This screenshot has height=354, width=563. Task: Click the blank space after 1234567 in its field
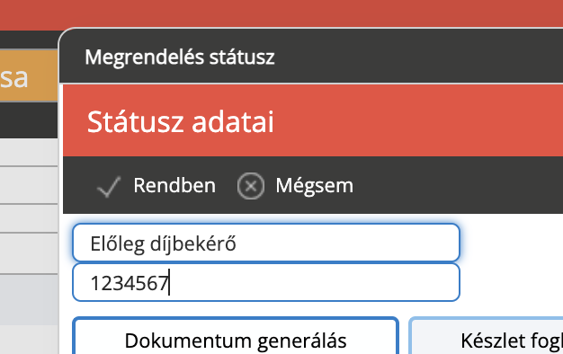[x=312, y=283]
